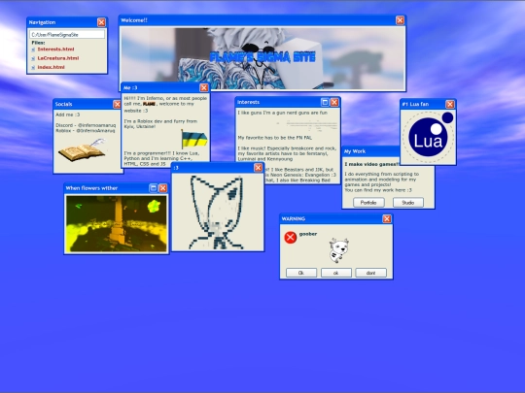Click the 'Files:' label in Navigation

(38, 43)
